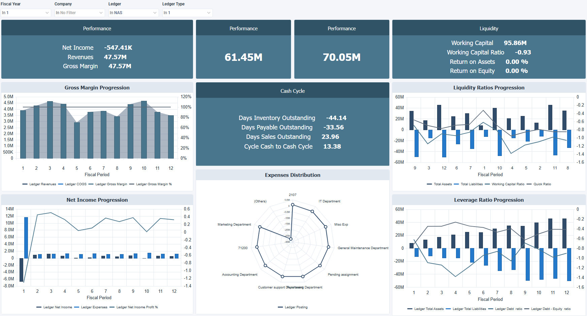Click the period 1 expenses bar in Net Income chart

tap(26, 238)
